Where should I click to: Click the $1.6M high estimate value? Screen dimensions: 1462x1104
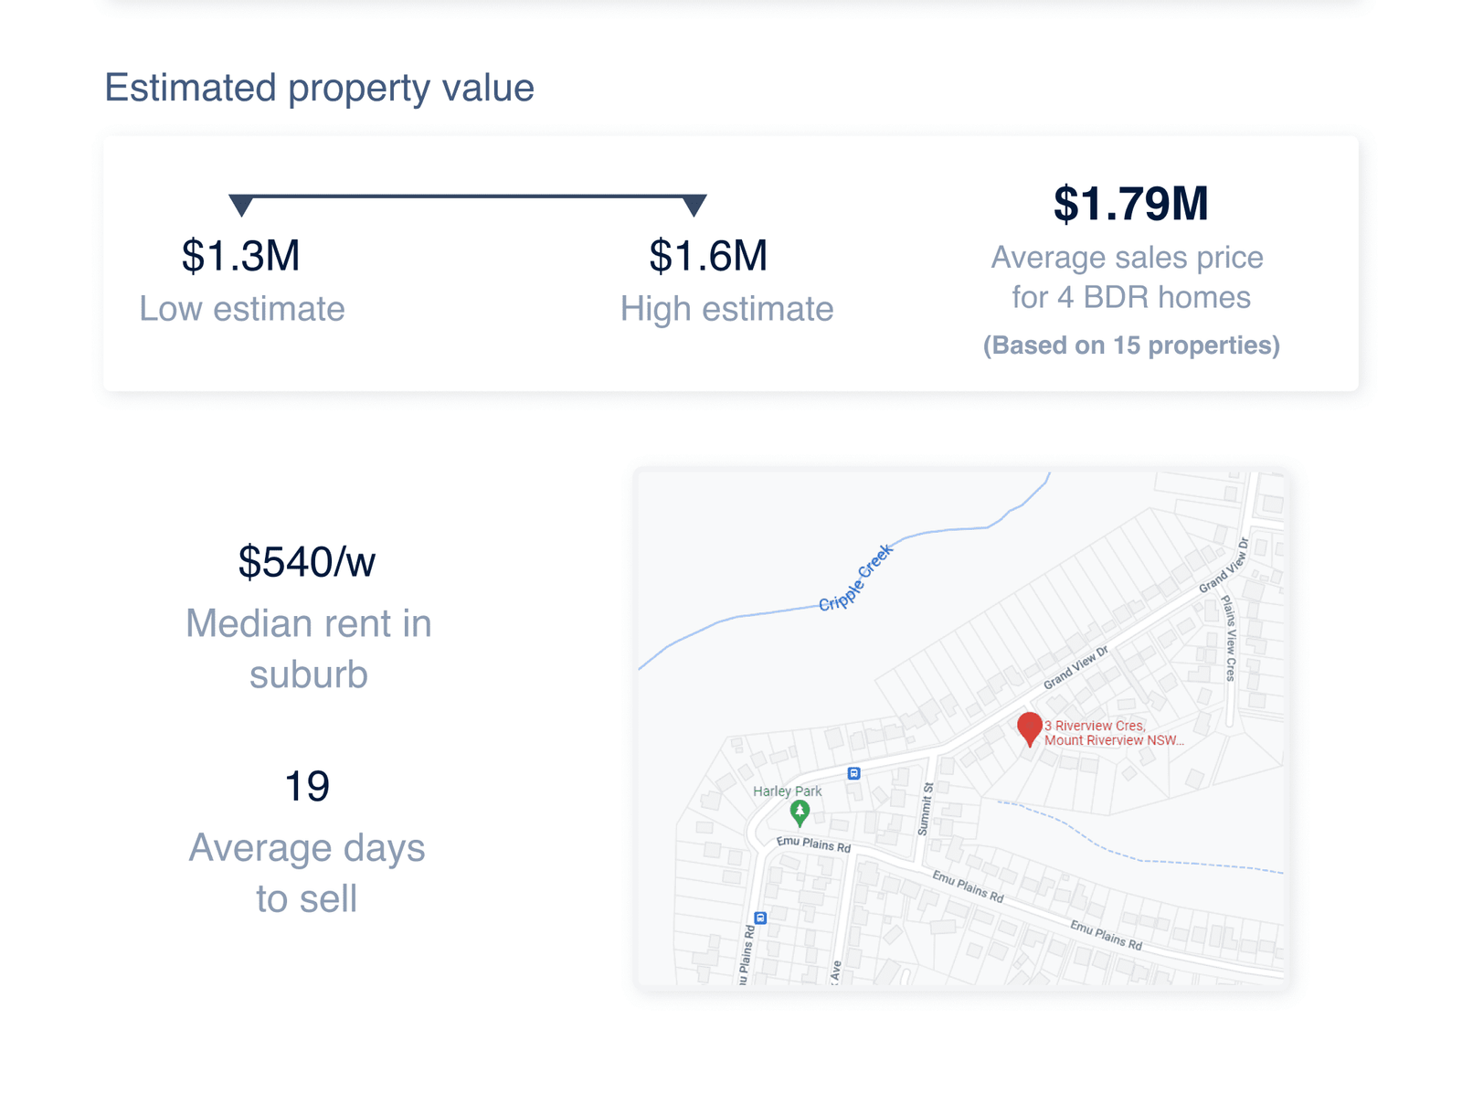(x=708, y=256)
